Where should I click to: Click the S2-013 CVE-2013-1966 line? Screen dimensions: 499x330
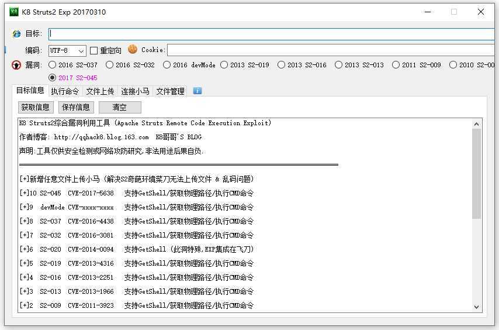pos(137,291)
